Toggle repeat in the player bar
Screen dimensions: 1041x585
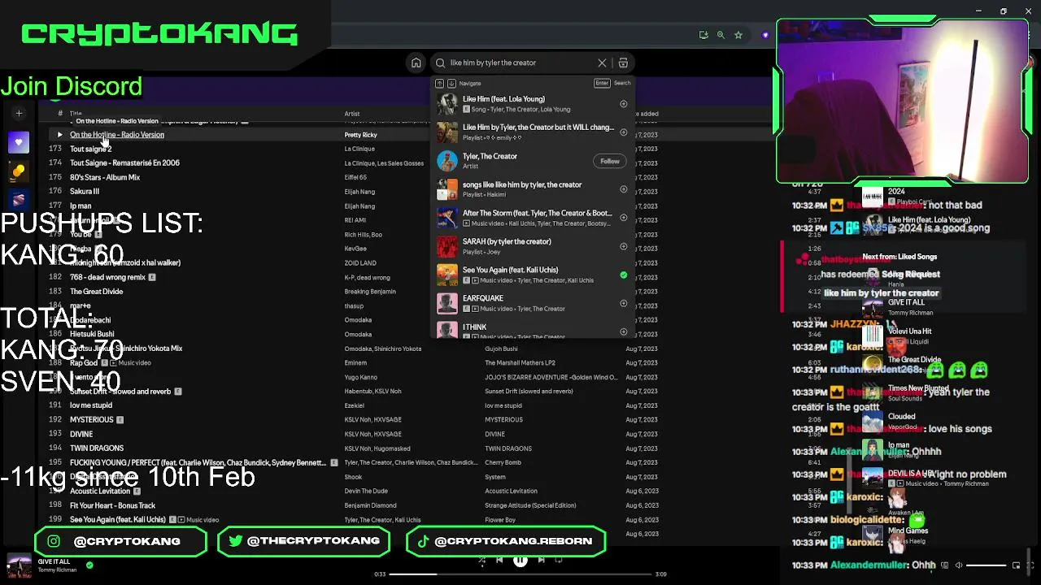pos(559,559)
